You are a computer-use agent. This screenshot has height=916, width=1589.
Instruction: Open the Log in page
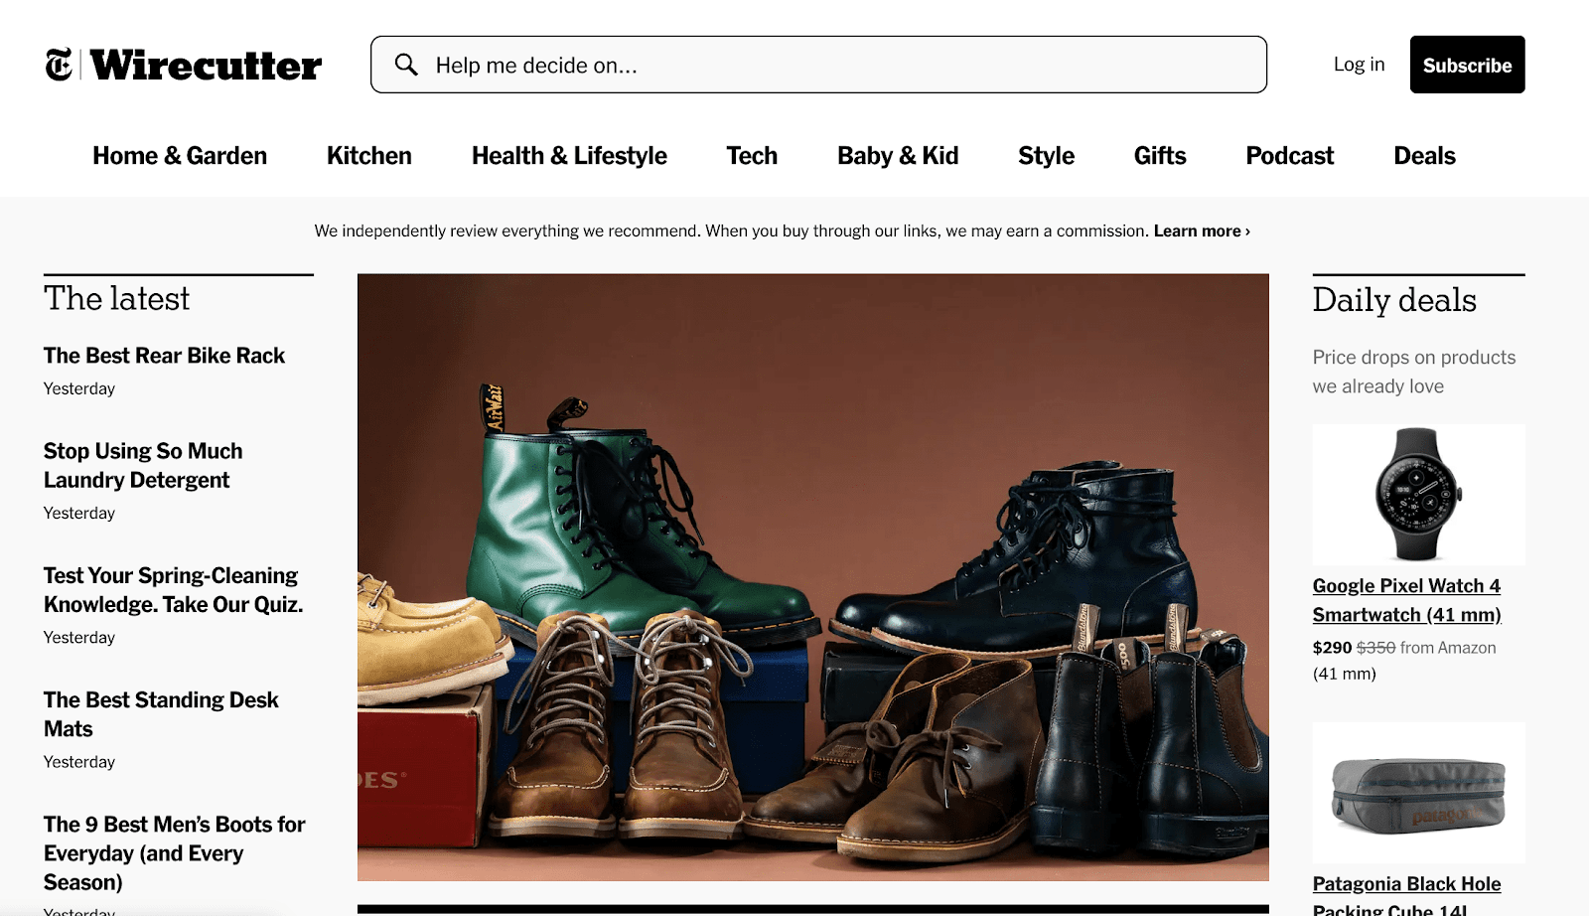pyautogui.click(x=1359, y=64)
